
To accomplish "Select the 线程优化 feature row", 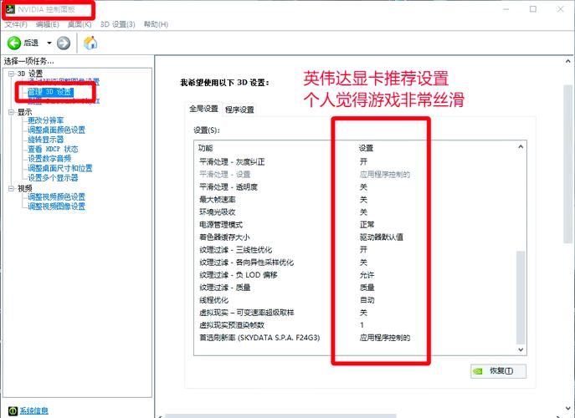I will coord(355,300).
